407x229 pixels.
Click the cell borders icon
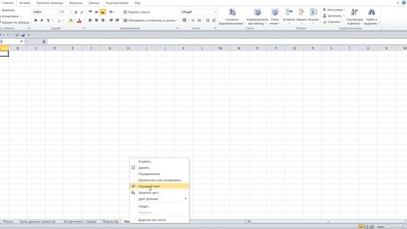coord(59,20)
